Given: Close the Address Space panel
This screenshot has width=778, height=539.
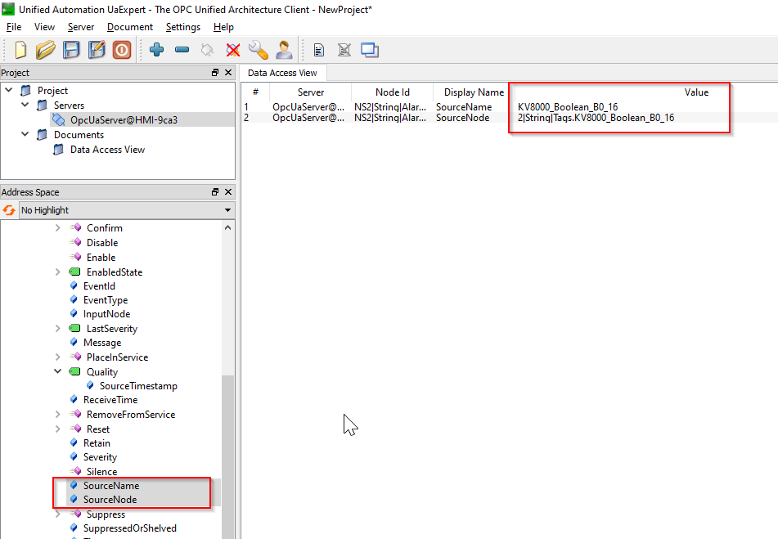Looking at the screenshot, I should (x=228, y=192).
